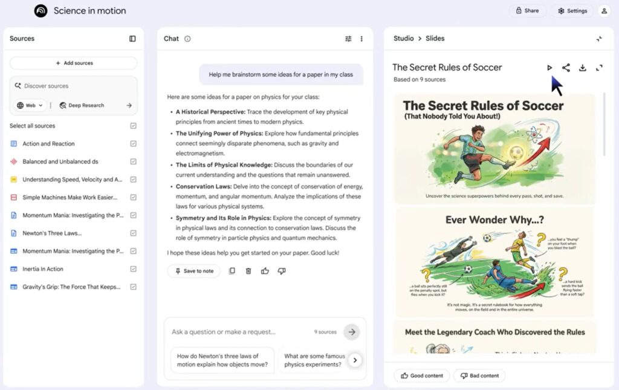
Task: Open chat configuration settings icon
Action: (348, 39)
